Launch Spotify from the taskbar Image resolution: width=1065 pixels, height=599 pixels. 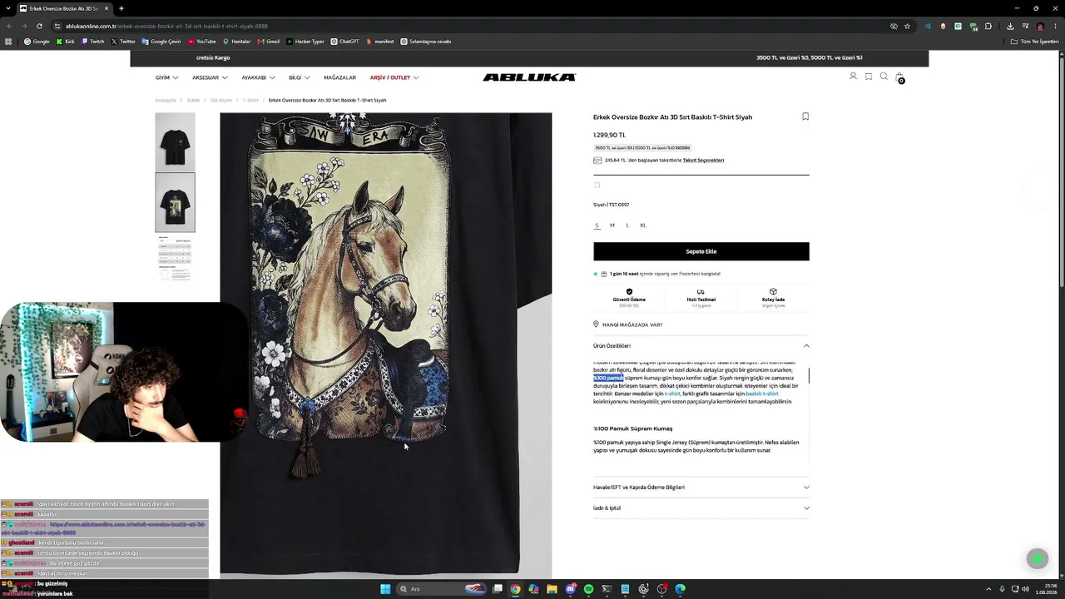click(588, 589)
